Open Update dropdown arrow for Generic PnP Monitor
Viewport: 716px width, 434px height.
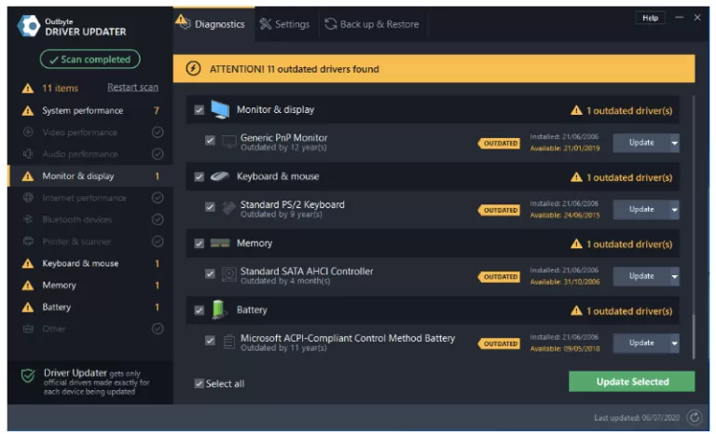[674, 143]
